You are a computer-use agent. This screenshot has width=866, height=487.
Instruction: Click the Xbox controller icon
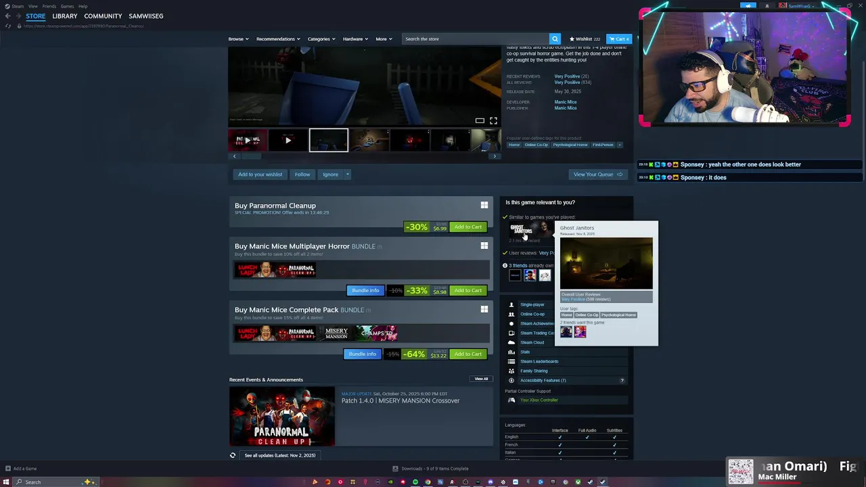[x=511, y=400]
